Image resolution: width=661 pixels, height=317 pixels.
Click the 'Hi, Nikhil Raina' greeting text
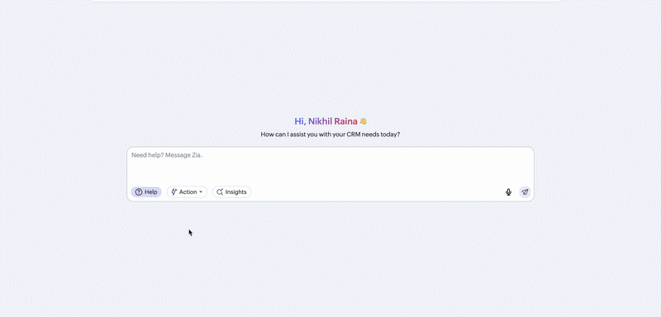(326, 121)
